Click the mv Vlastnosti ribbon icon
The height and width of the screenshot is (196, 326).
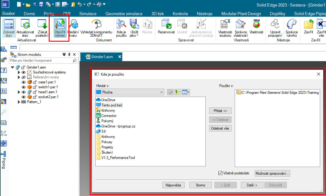tap(256, 27)
